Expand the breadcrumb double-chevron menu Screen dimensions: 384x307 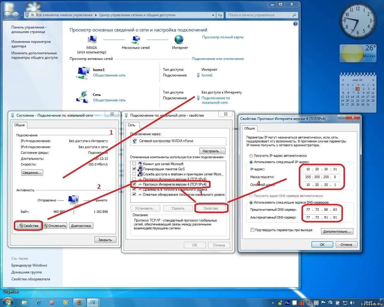point(32,15)
